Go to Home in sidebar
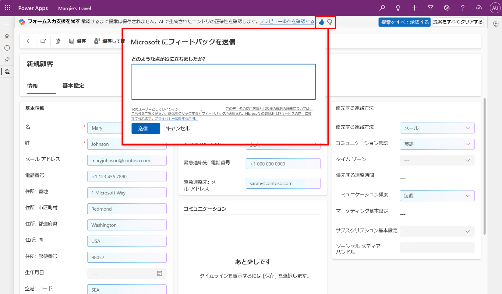The height and width of the screenshot is (294, 502). (7, 36)
